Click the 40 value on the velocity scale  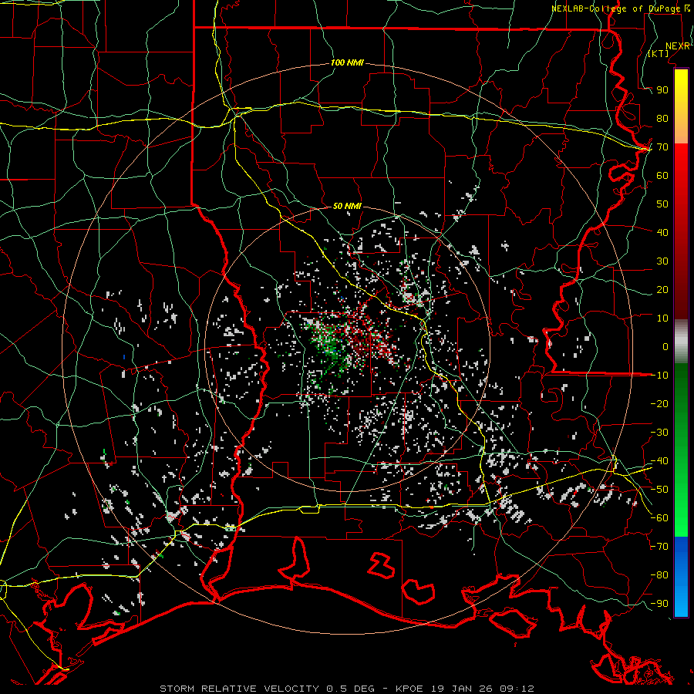click(662, 232)
